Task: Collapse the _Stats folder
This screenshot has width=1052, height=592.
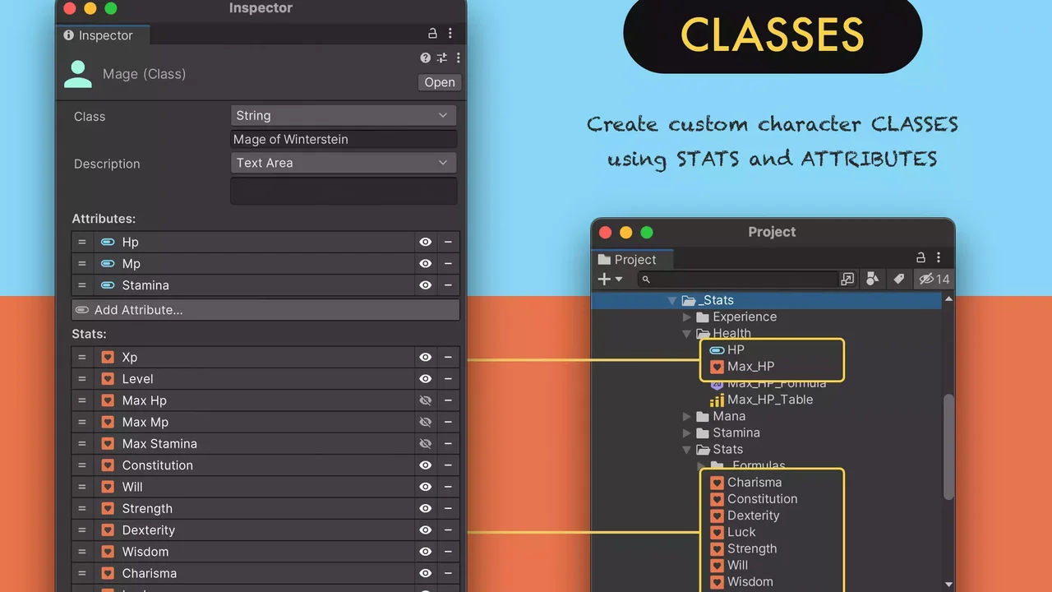Action: point(672,301)
